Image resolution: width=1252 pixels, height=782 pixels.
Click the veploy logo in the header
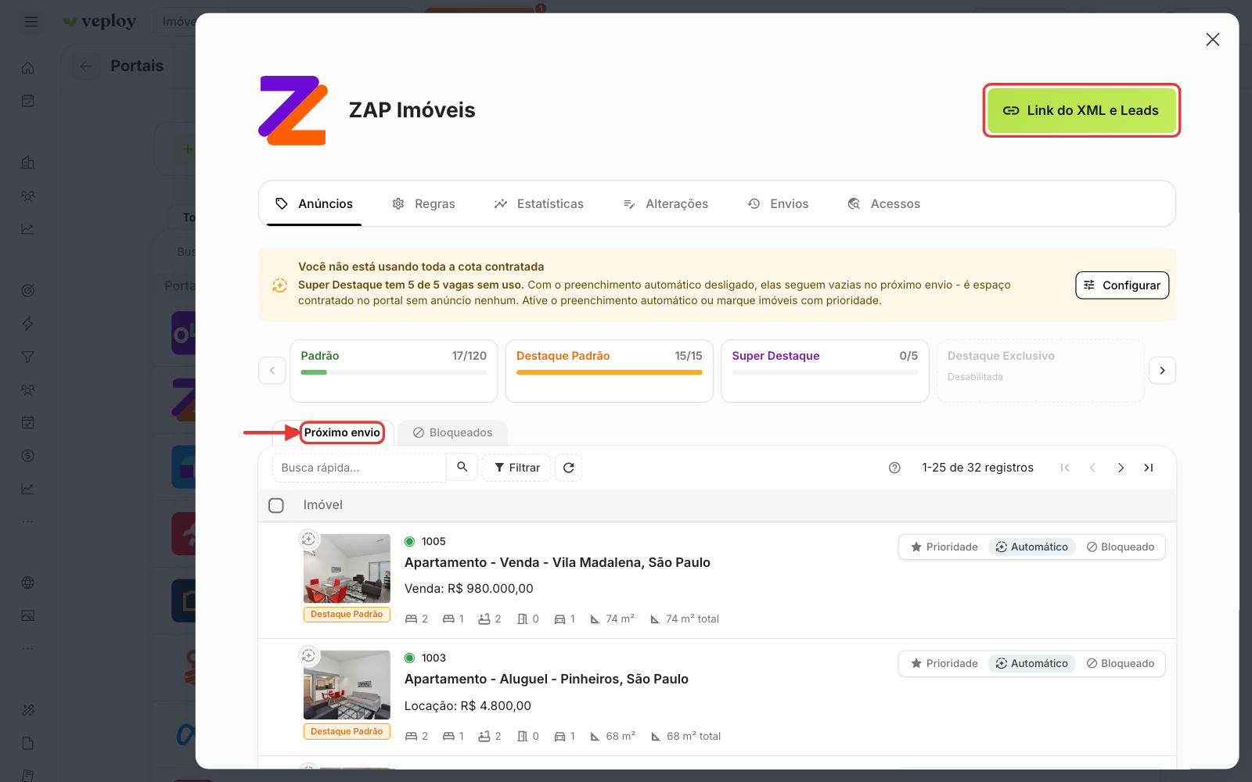pyautogui.click(x=100, y=22)
